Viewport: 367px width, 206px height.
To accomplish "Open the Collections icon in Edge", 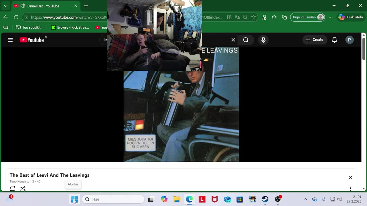I will (x=284, y=17).
